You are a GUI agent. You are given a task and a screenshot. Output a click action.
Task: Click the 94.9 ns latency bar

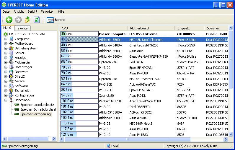pyautogui.click(x=79, y=95)
